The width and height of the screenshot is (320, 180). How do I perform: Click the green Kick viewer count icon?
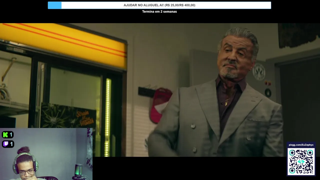(5, 135)
